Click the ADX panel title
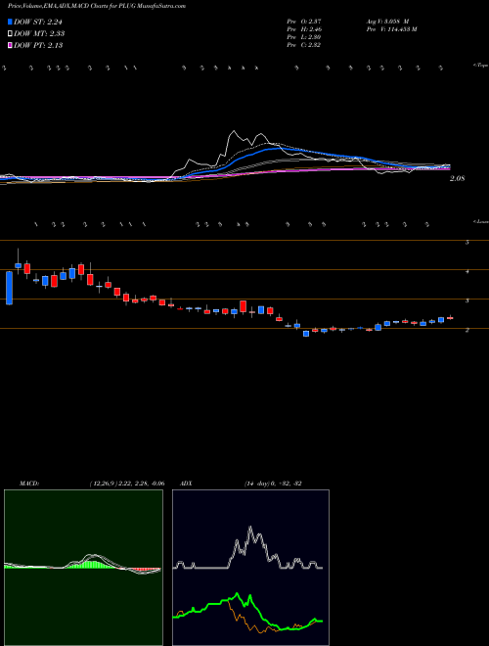The height and width of the screenshot is (646, 489). (x=186, y=484)
